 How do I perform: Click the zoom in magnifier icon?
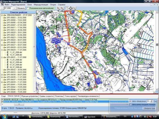(62, 8)
